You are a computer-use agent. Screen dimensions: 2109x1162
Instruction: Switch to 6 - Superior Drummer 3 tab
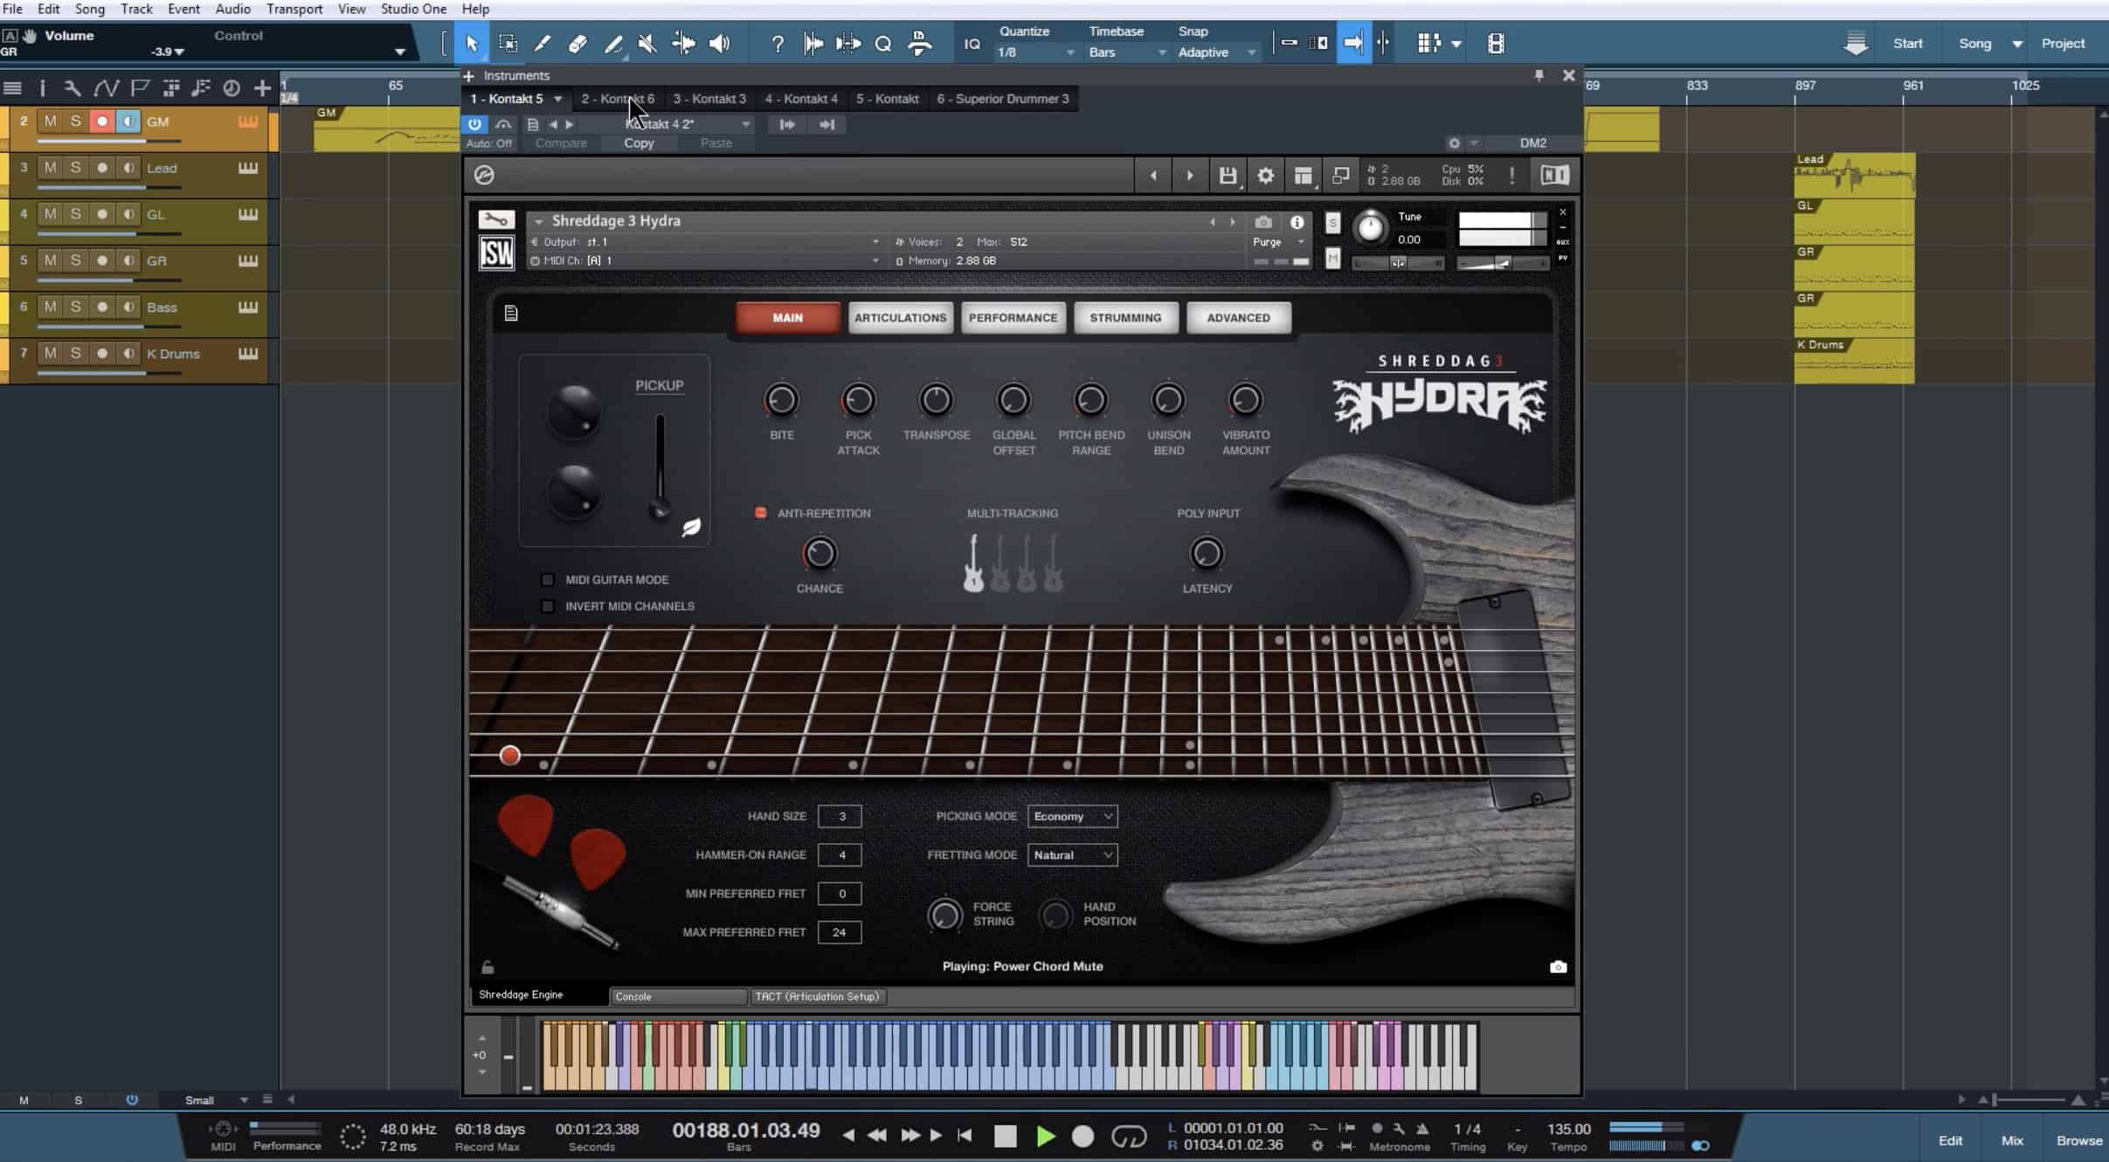(1003, 99)
